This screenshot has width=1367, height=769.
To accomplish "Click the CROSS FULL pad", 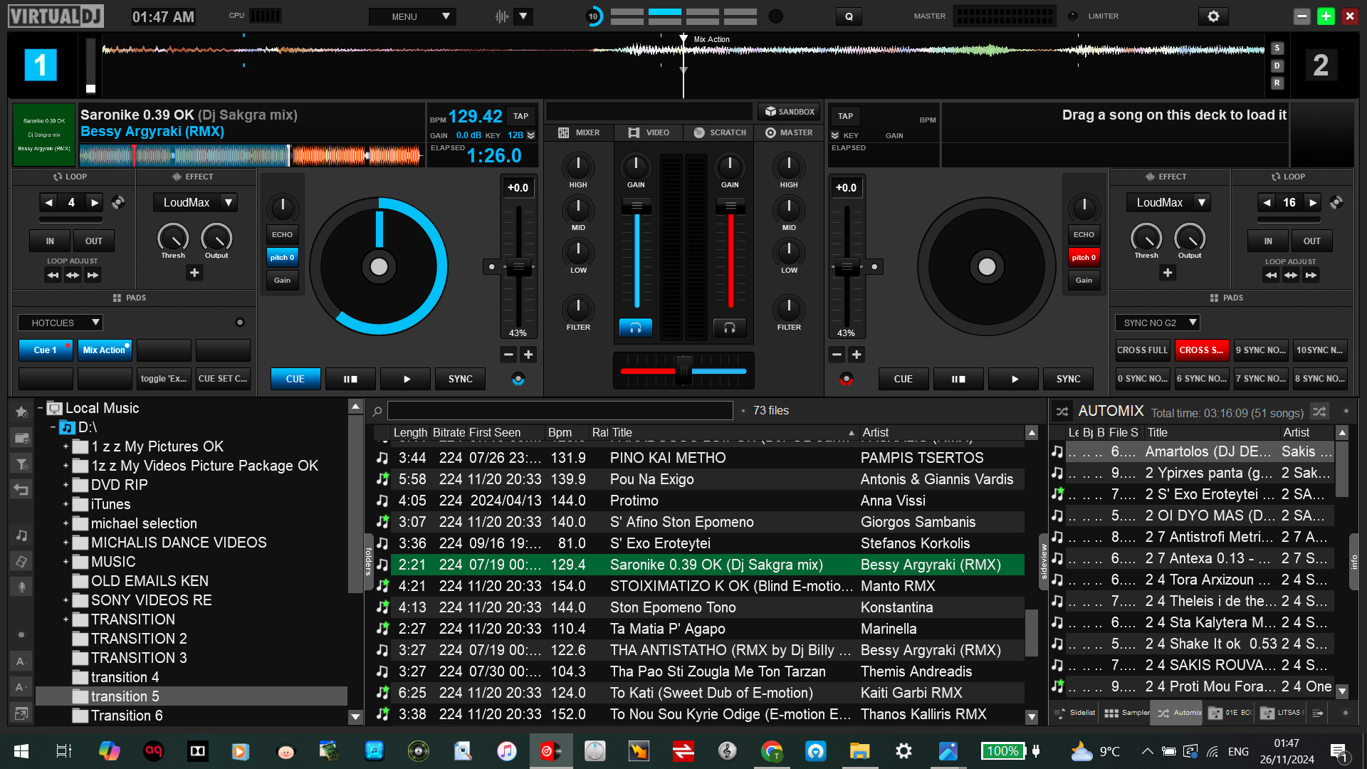I will 1142,350.
